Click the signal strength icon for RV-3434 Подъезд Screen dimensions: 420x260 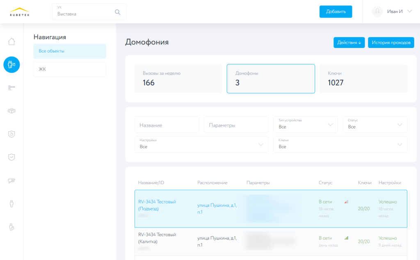coord(347,202)
